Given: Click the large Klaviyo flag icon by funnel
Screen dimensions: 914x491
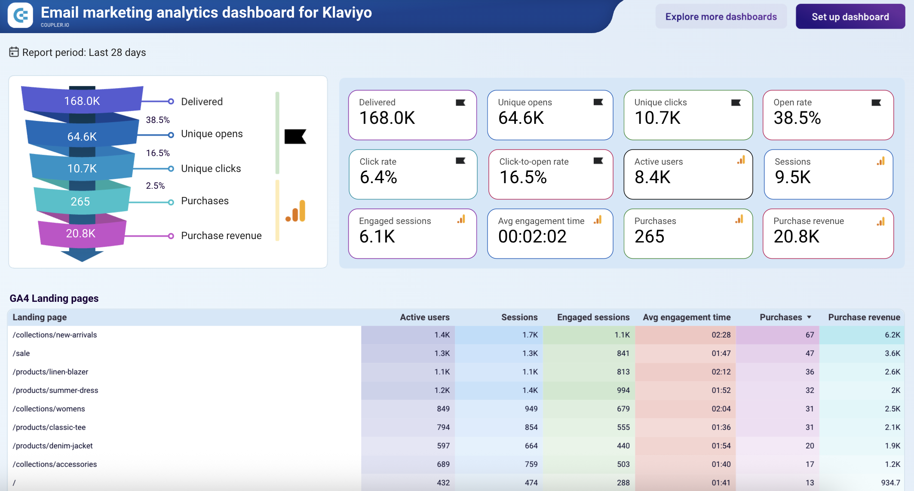Looking at the screenshot, I should click(x=295, y=136).
